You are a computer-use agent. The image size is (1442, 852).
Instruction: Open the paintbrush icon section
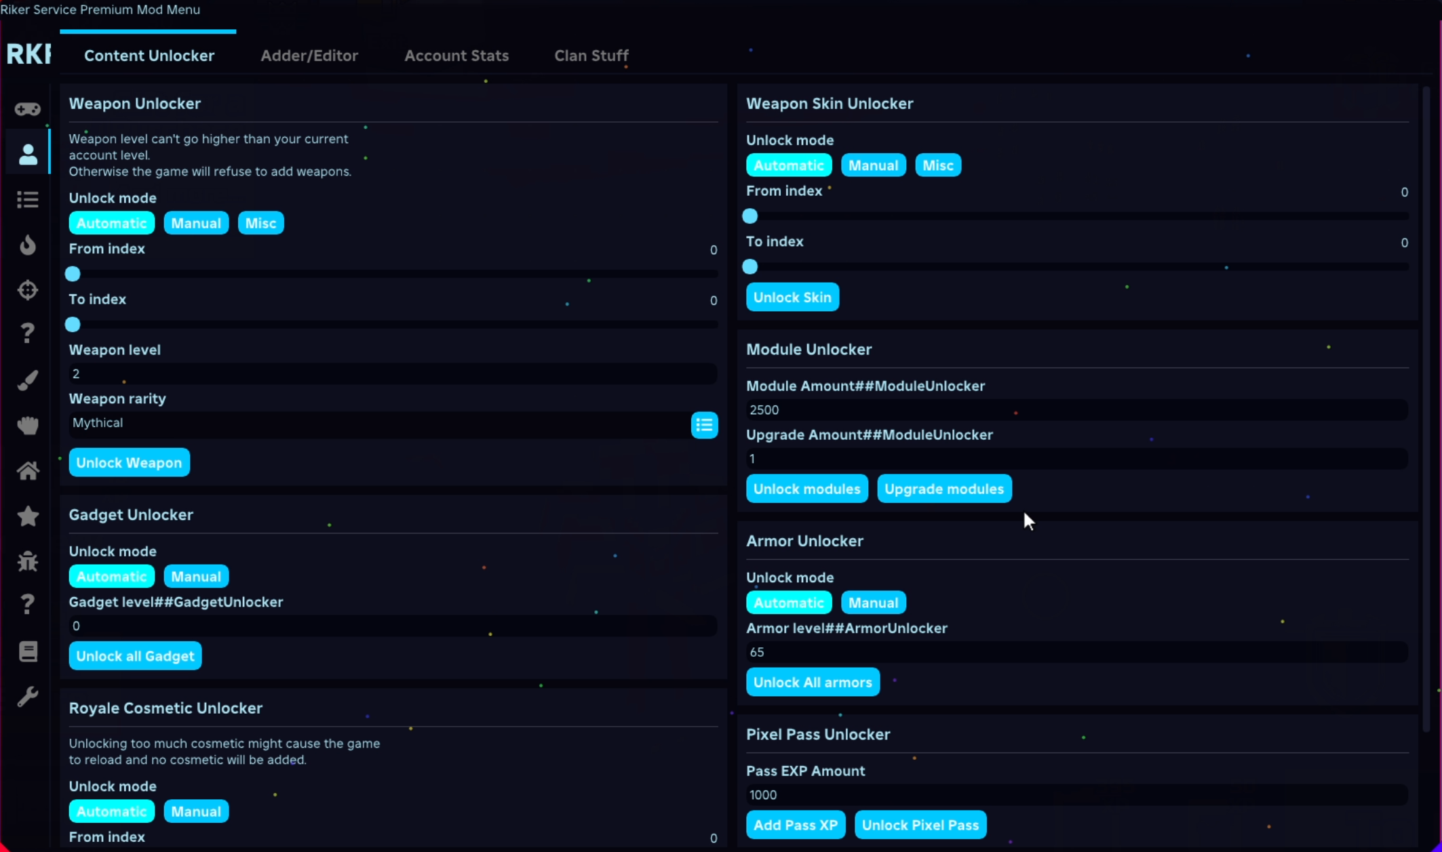(28, 380)
